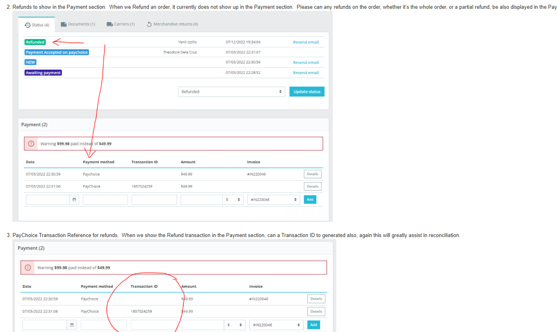Screen dimensions: 557x332
Task: Click the Update status button
Action: coord(307,92)
